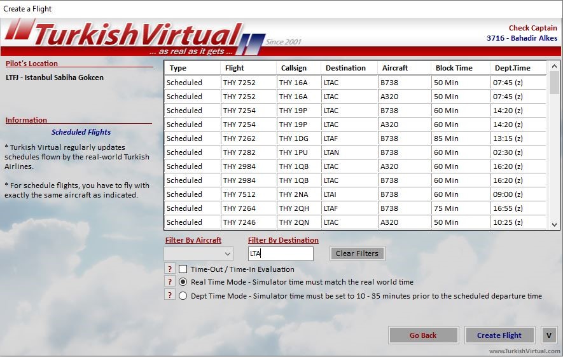Click the 13:15 (z) departure time cell
The width and height of the screenshot is (563, 357).
coord(518,138)
